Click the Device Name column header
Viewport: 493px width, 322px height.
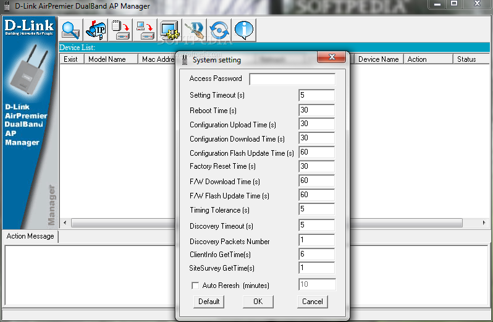[x=379, y=59]
